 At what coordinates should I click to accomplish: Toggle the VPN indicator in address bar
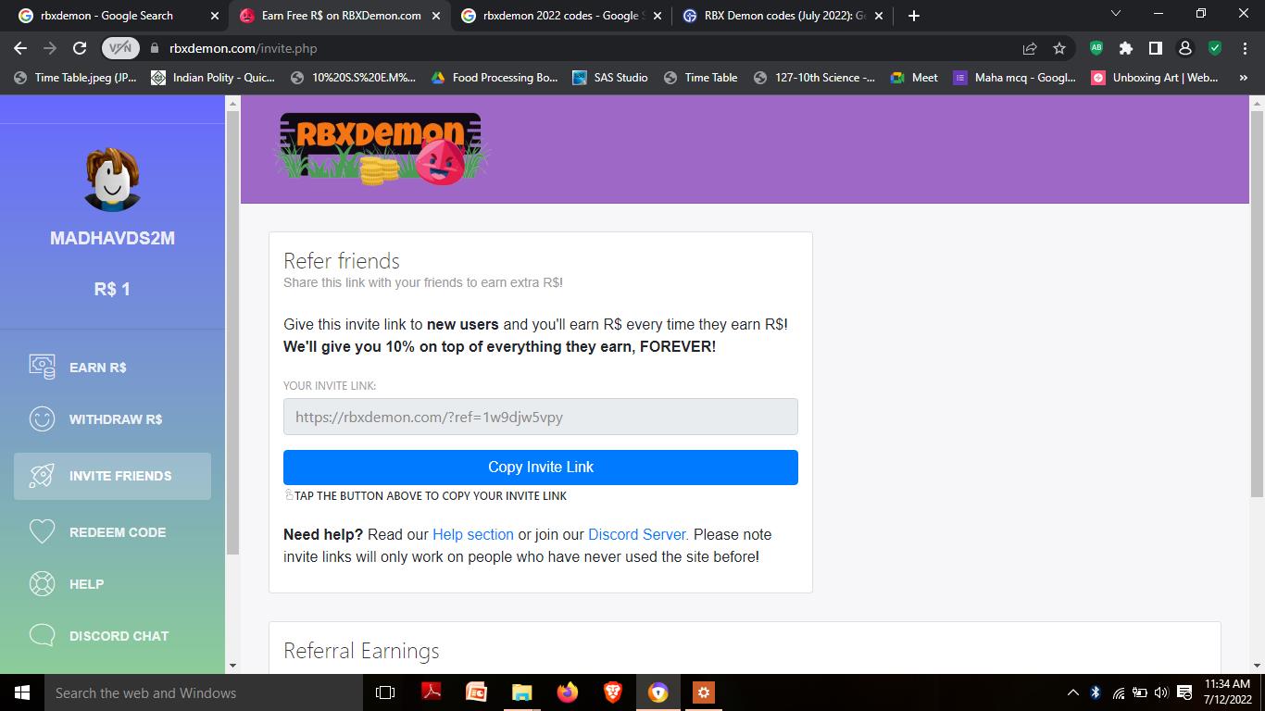[x=120, y=48]
